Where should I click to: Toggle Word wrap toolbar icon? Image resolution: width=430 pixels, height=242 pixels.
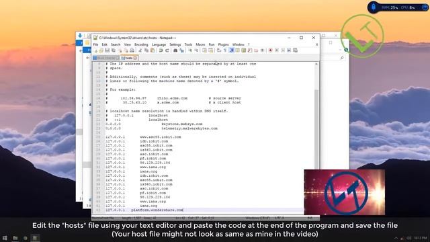coord(219,50)
